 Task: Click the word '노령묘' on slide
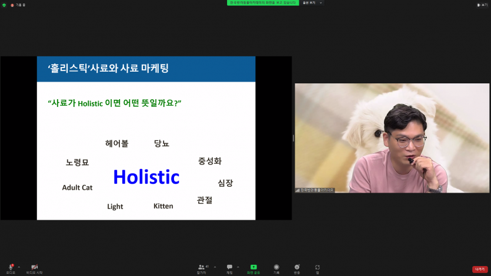click(x=78, y=162)
